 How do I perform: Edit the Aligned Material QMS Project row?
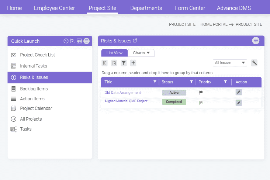239,103
